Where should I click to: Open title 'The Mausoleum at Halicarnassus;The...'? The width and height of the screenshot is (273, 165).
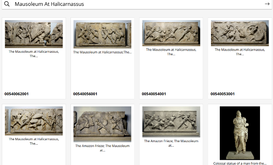point(102,52)
